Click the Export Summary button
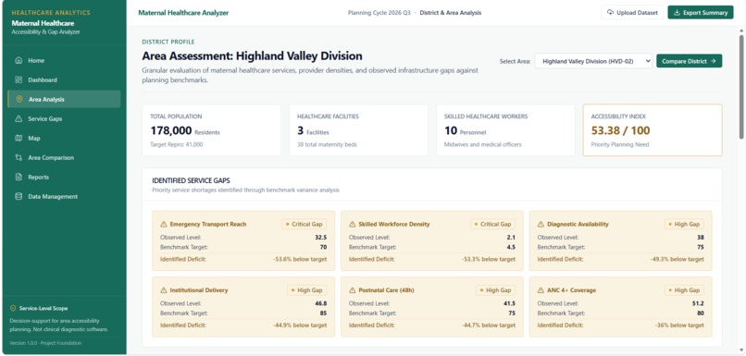Image resolution: width=746 pixels, height=356 pixels. click(x=701, y=13)
